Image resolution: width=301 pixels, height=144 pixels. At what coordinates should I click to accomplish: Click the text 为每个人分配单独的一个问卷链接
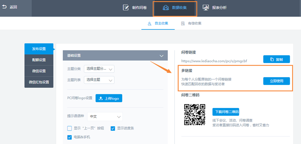206,79
